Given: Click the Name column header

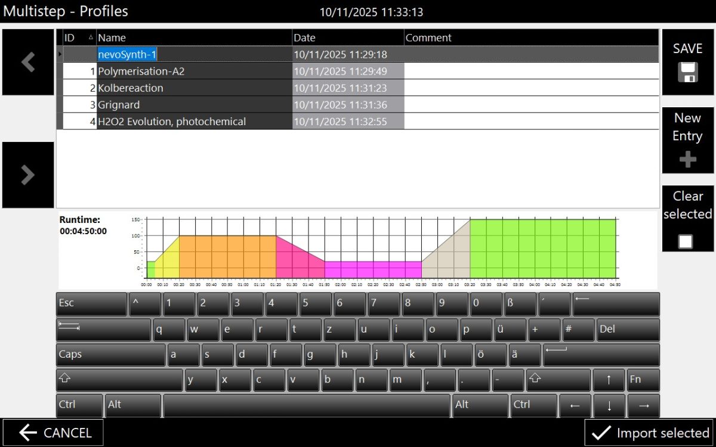Looking at the screenshot, I should click(x=194, y=38).
